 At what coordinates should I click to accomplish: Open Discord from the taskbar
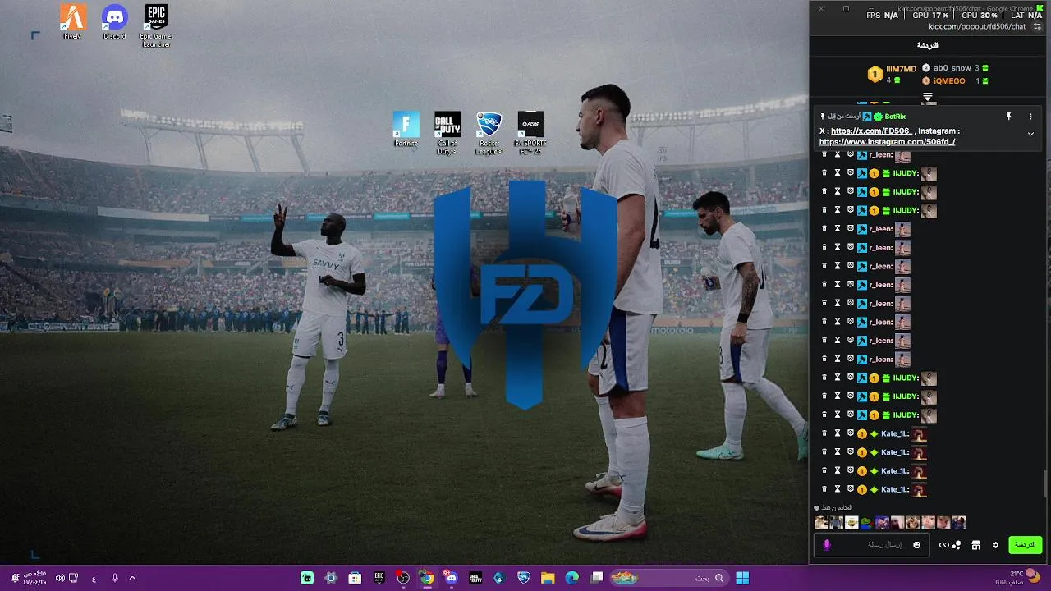click(x=451, y=578)
